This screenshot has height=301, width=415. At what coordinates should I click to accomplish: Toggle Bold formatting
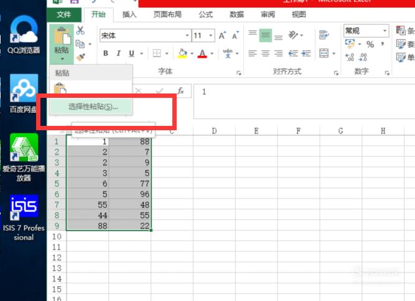[x=106, y=54]
